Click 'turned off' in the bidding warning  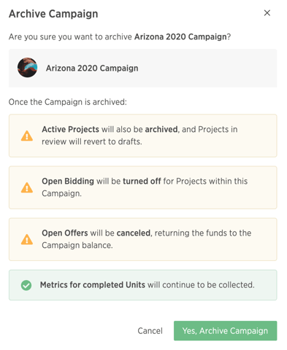point(142,181)
